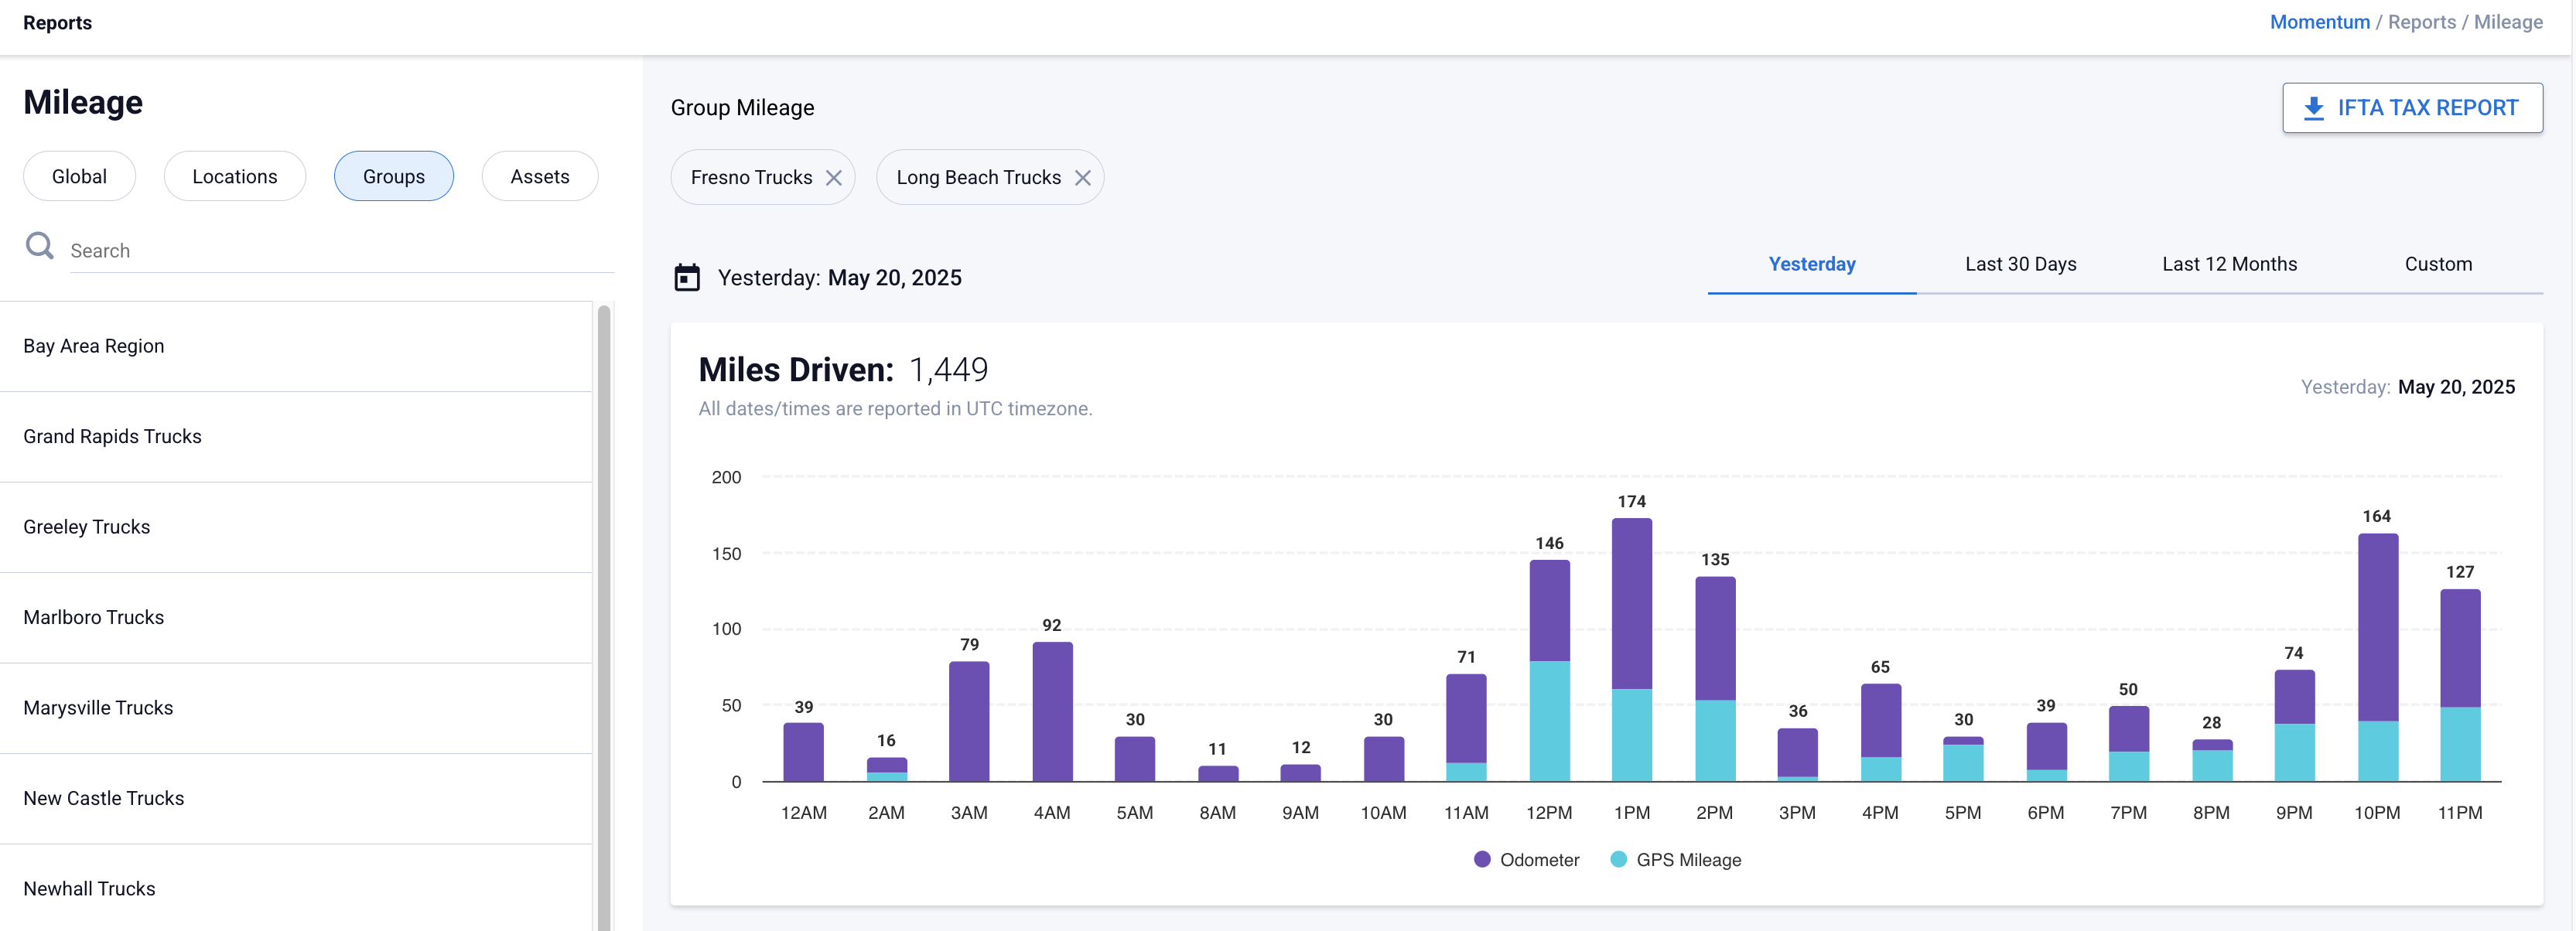This screenshot has height=931, width=2576.
Task: Switch to Last 30 Days tab
Action: pos(2020,264)
